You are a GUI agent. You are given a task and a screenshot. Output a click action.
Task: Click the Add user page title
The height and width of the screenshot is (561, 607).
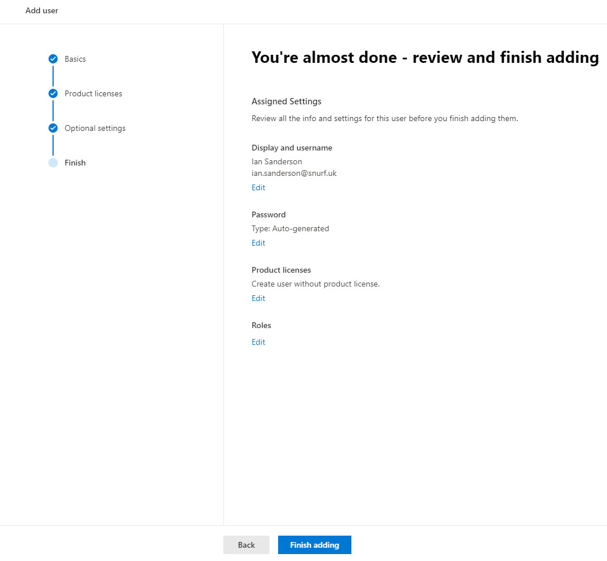pos(42,10)
